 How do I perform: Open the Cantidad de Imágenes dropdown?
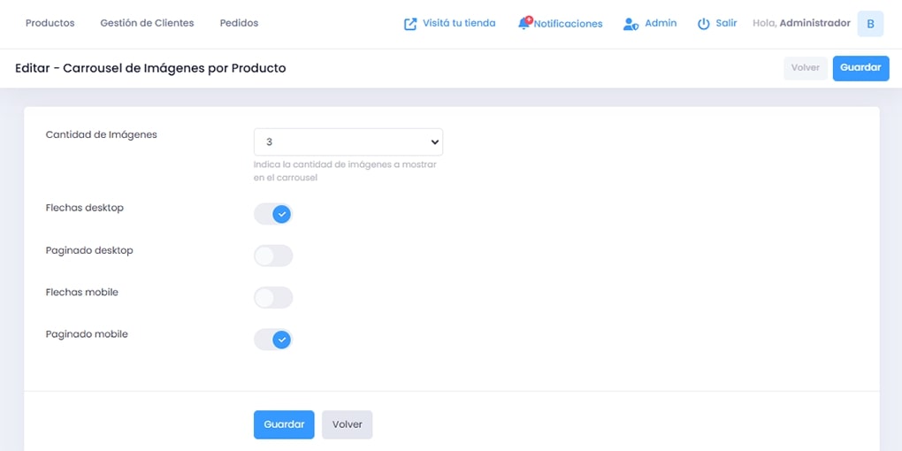pos(348,141)
